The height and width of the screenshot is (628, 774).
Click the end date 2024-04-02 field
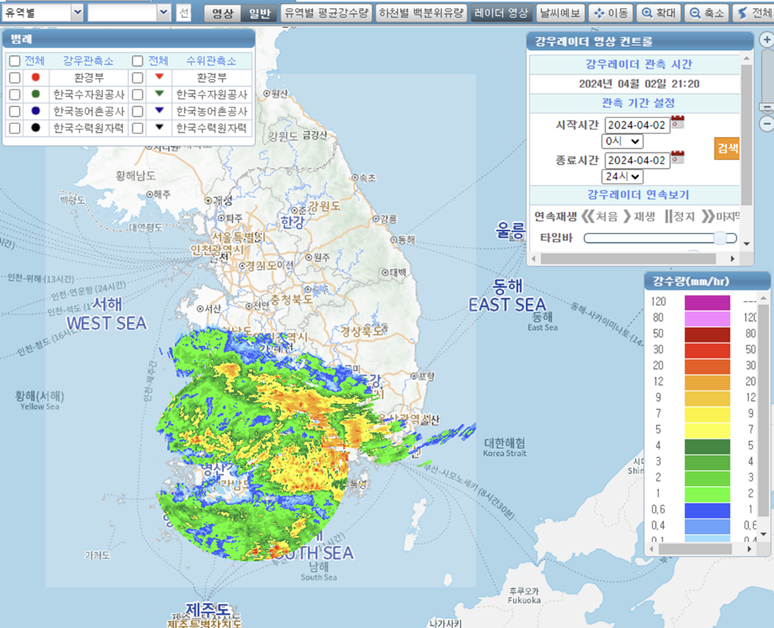click(637, 160)
